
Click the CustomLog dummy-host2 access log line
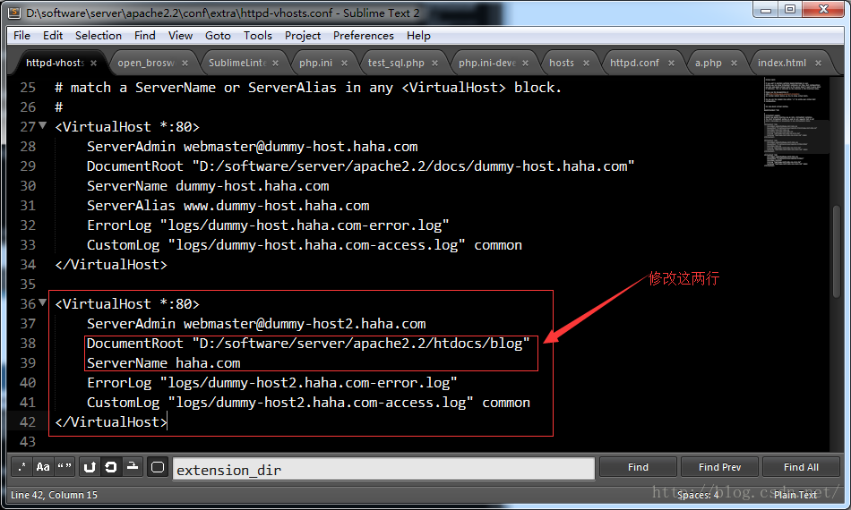pyautogui.click(x=308, y=403)
